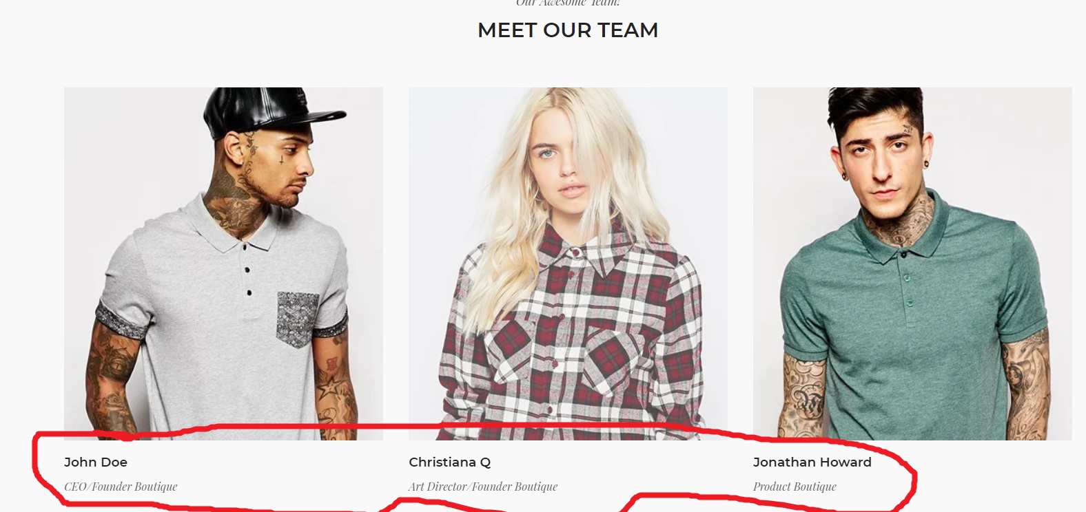Click the Christiana Q name link
1086x512 pixels.
click(x=450, y=462)
